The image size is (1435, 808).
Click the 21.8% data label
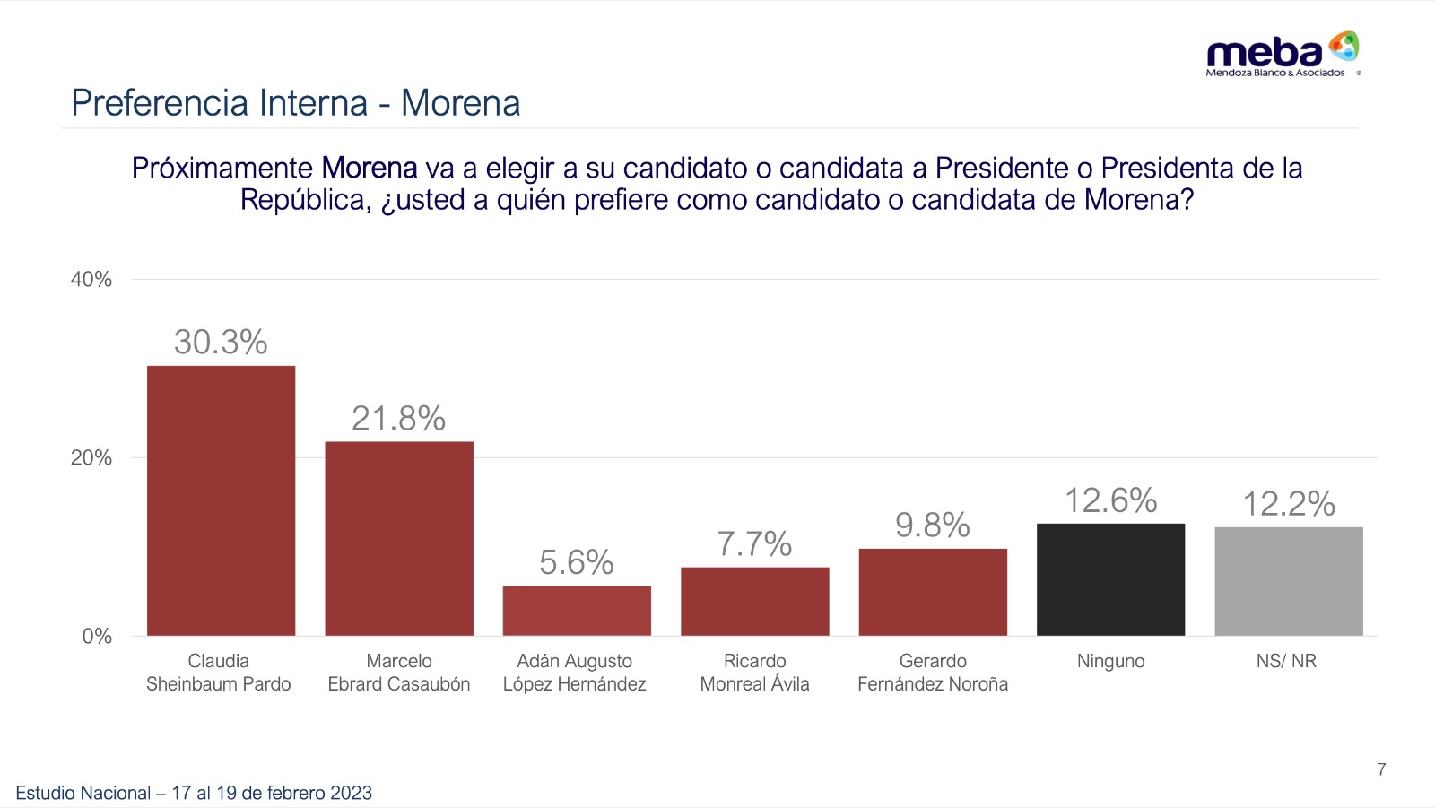tap(399, 418)
